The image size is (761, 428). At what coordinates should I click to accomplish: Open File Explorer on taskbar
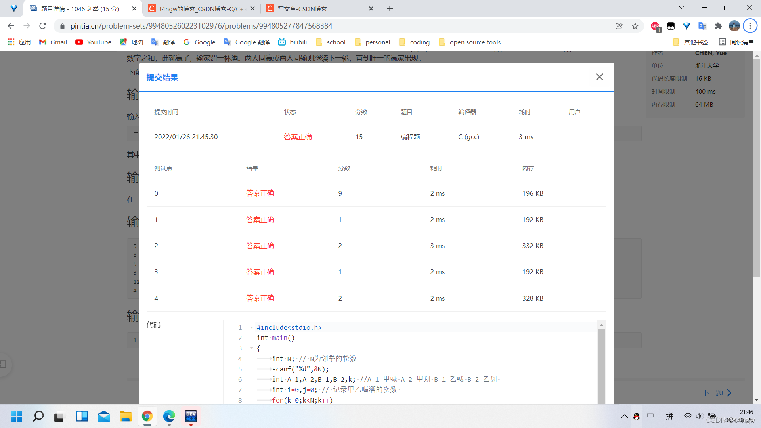tap(125, 416)
